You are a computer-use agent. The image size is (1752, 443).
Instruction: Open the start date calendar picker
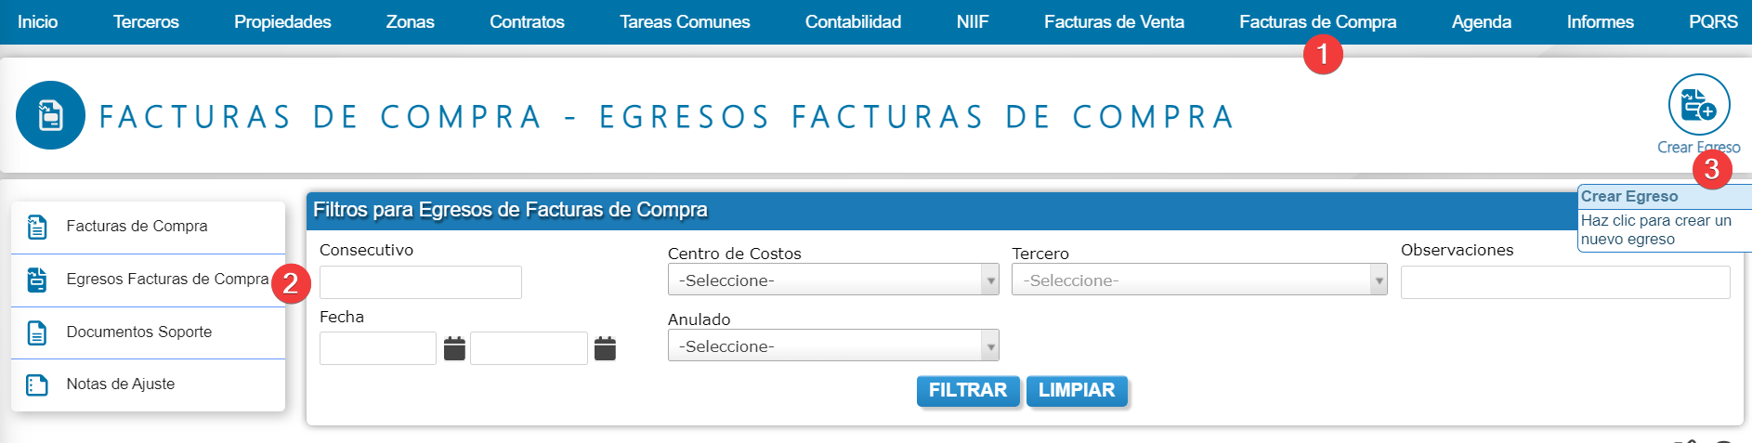[454, 349]
